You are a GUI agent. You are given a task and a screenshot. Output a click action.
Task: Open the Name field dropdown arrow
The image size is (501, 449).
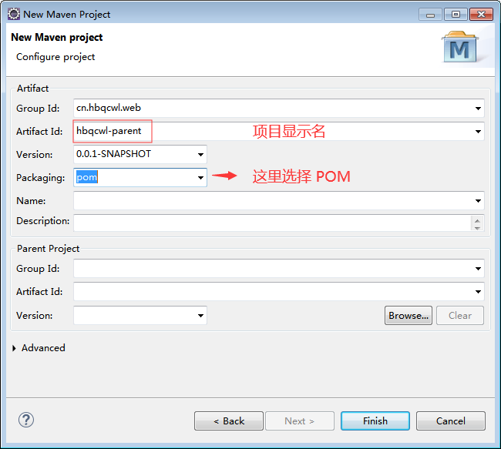click(x=478, y=201)
